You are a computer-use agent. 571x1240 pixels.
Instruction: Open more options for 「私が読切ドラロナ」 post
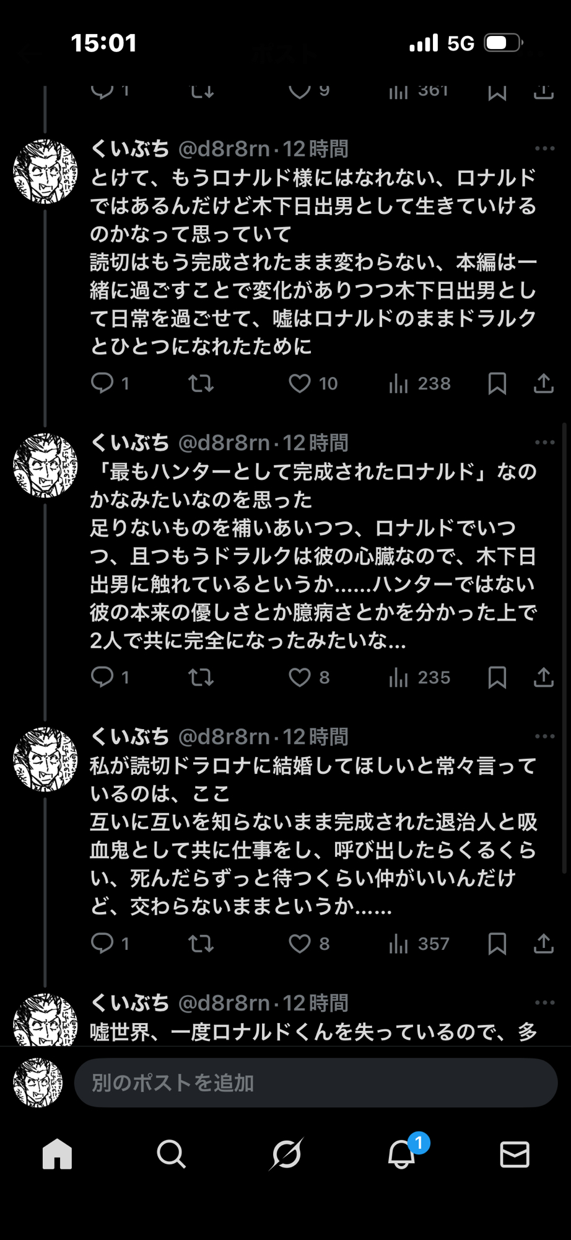pyautogui.click(x=544, y=737)
